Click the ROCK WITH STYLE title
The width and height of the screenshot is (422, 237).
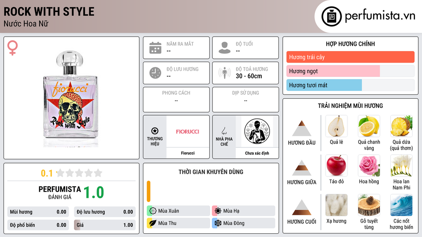coord(49,12)
